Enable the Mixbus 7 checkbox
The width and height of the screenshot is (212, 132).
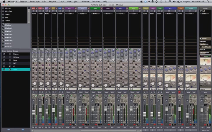[3, 44]
